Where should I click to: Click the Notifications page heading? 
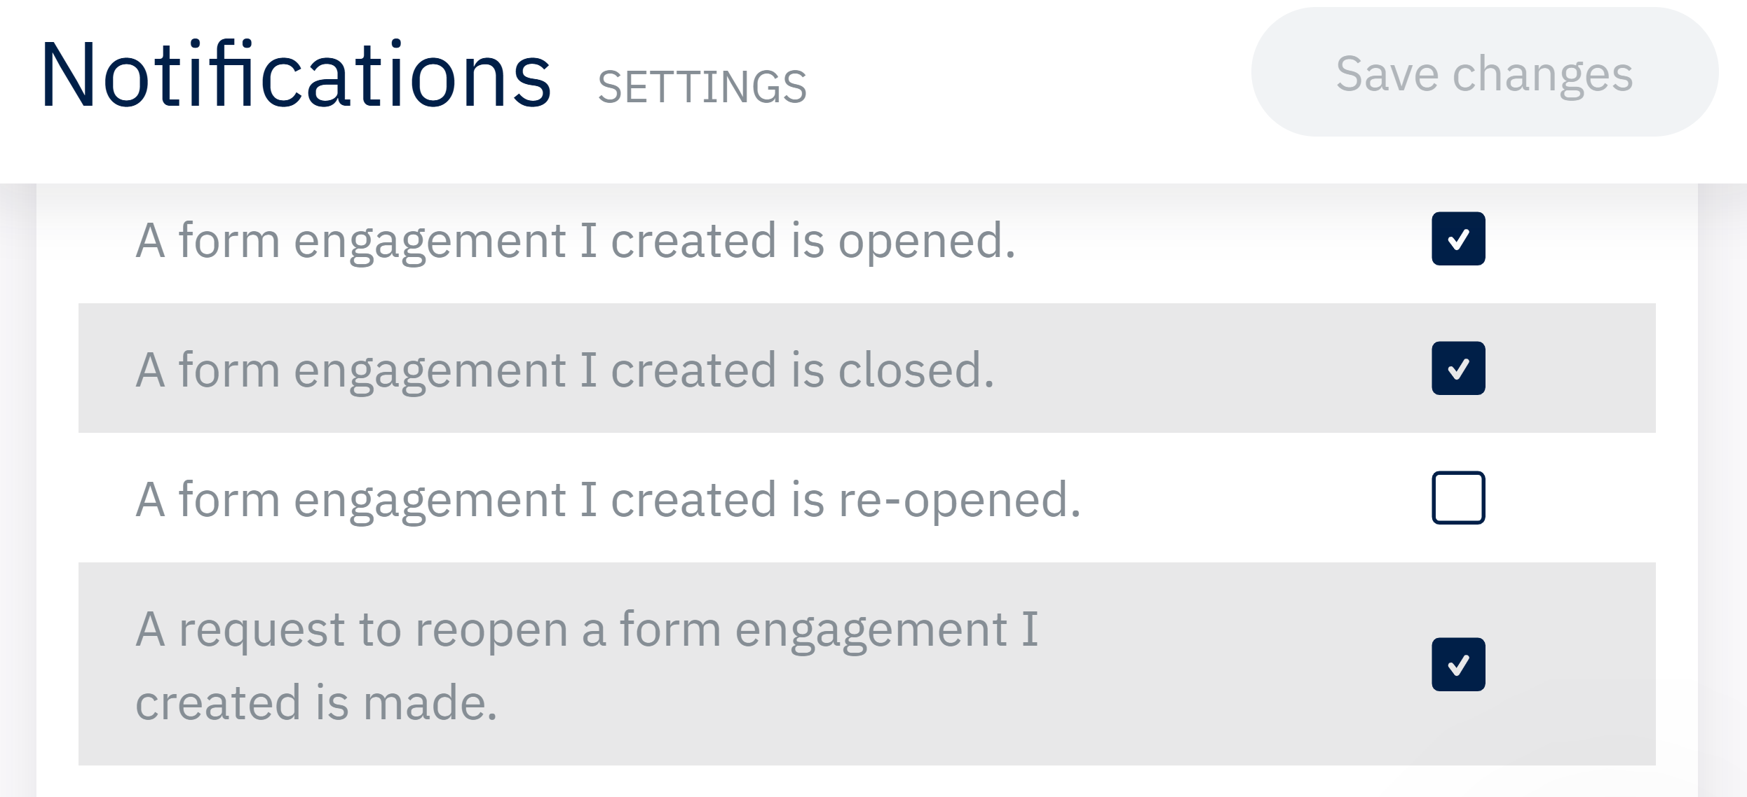click(x=296, y=75)
